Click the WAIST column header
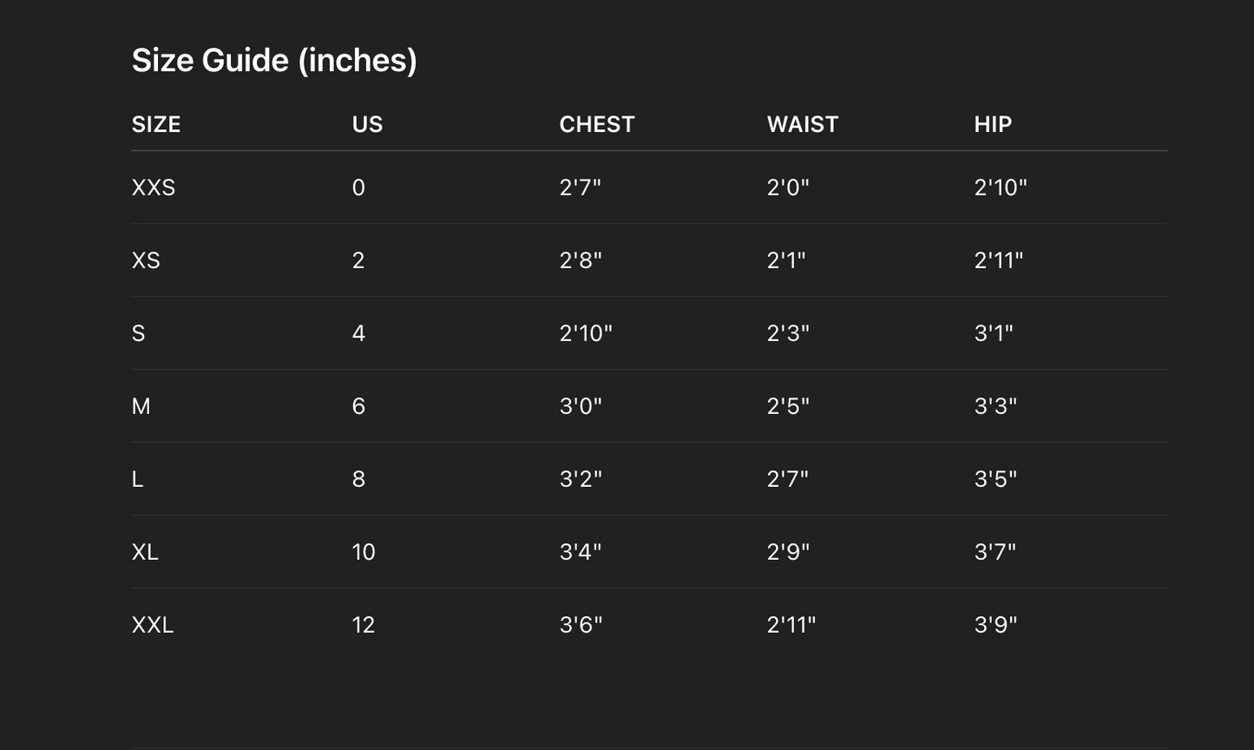Image resolution: width=1254 pixels, height=750 pixels. click(803, 124)
